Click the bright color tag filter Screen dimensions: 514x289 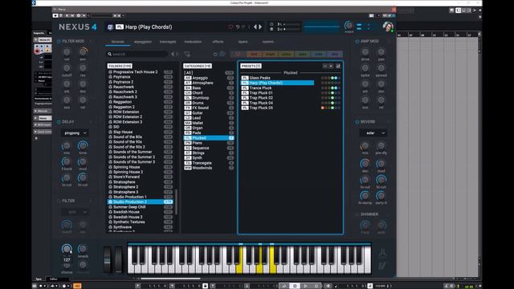tap(270, 54)
